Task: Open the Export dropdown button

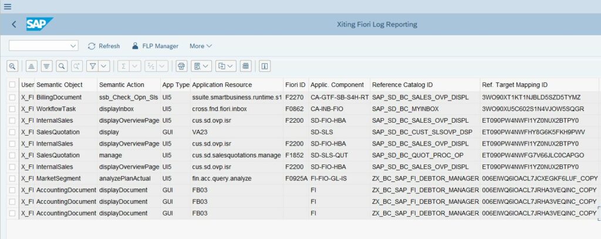Action: coord(226,66)
